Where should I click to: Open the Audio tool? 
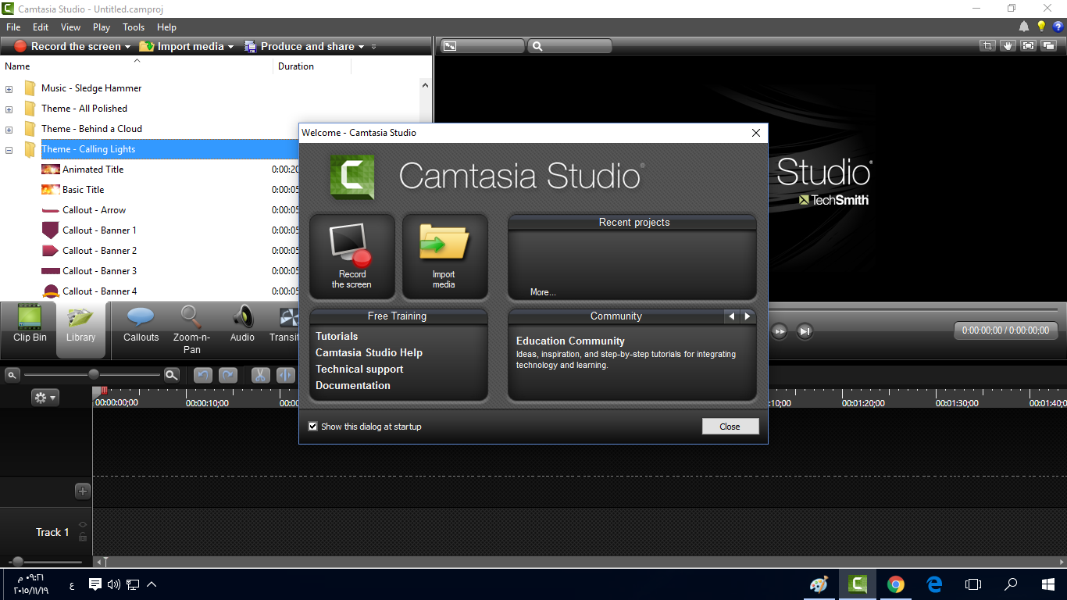pos(242,325)
